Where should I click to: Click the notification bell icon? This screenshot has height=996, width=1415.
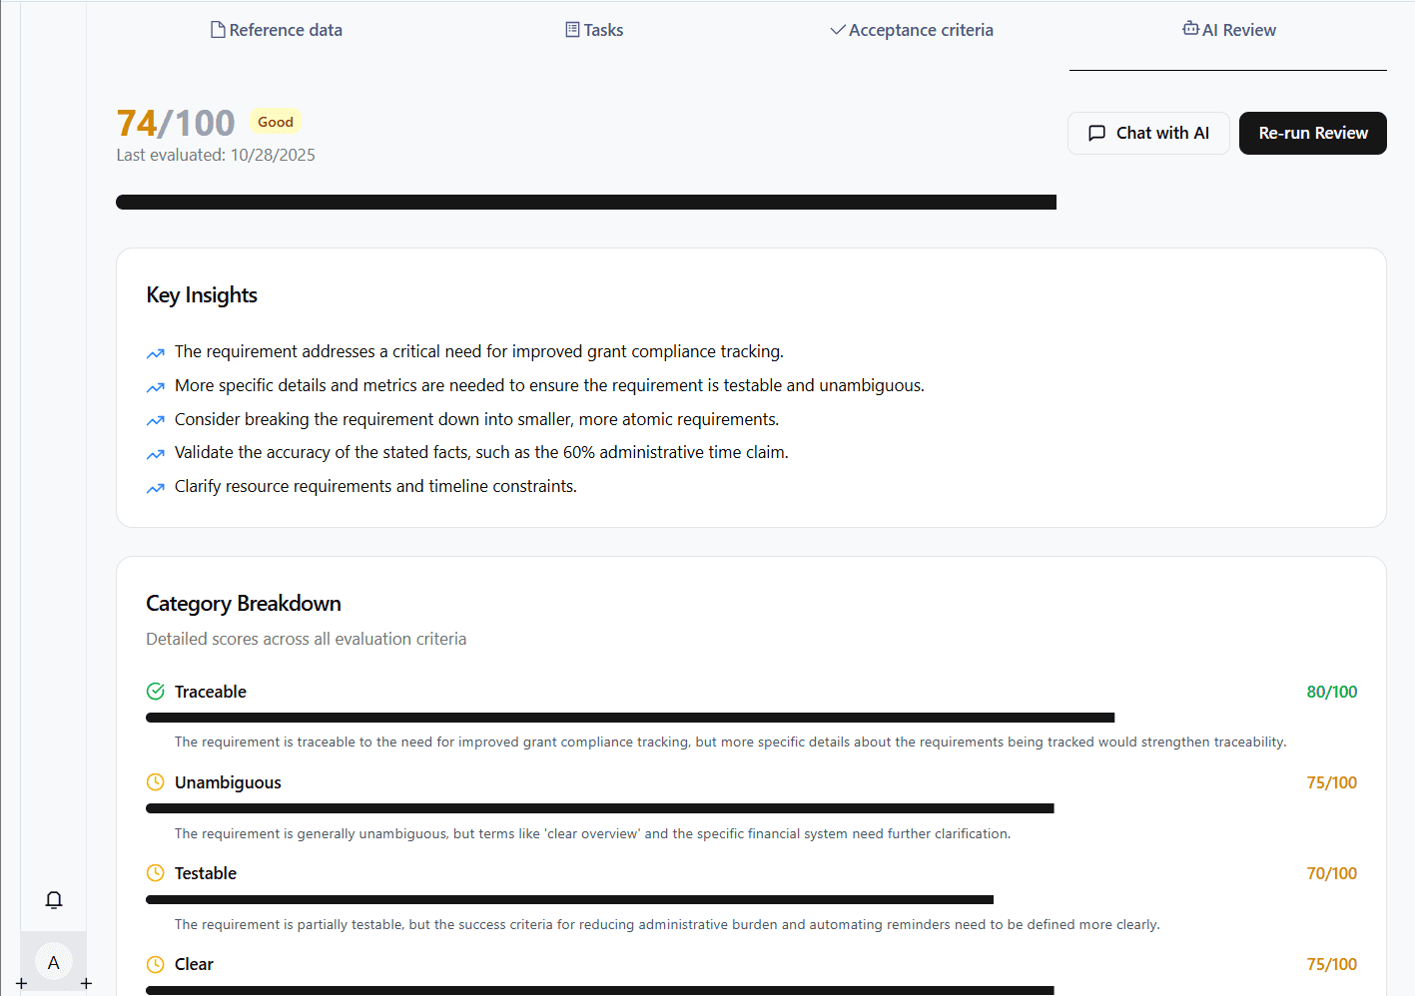53,899
